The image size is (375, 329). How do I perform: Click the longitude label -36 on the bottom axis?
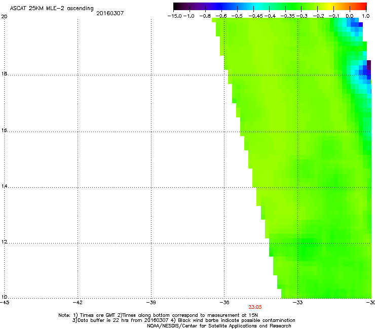(x=224, y=303)
